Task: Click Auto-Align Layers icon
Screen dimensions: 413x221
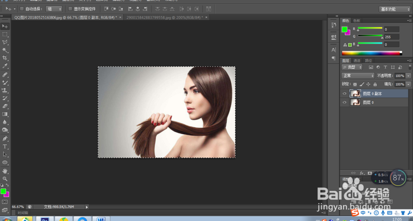Action: 209,9
